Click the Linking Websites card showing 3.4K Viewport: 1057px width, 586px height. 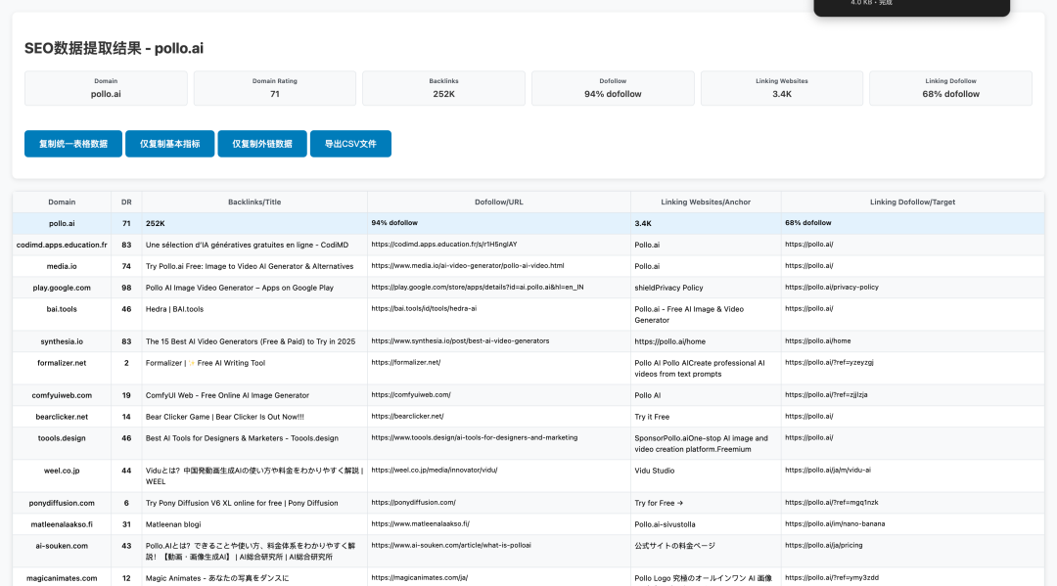click(x=782, y=88)
